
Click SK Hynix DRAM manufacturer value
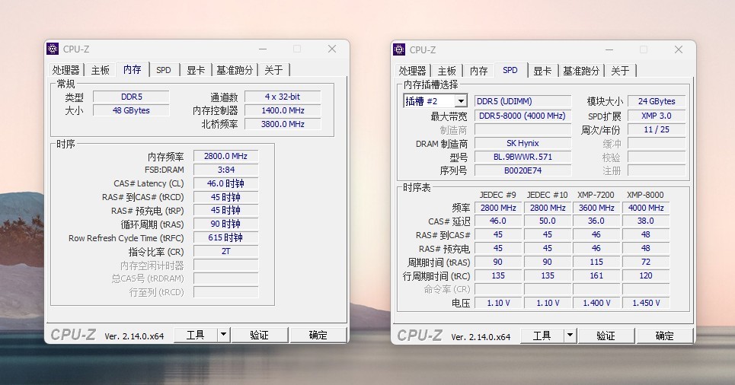pos(522,143)
